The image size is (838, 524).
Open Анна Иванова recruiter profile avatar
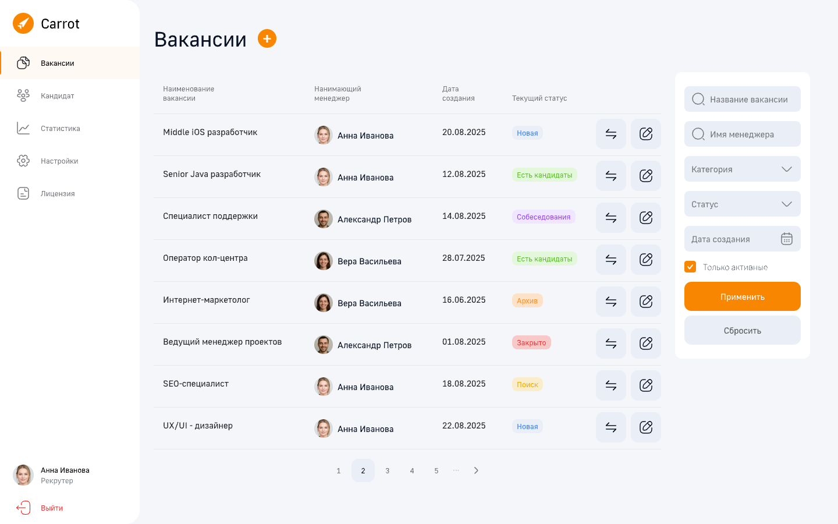23,475
